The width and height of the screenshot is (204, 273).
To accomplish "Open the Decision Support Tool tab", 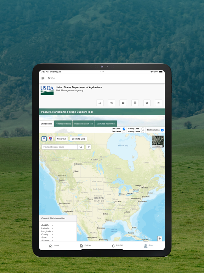I will coord(84,124).
